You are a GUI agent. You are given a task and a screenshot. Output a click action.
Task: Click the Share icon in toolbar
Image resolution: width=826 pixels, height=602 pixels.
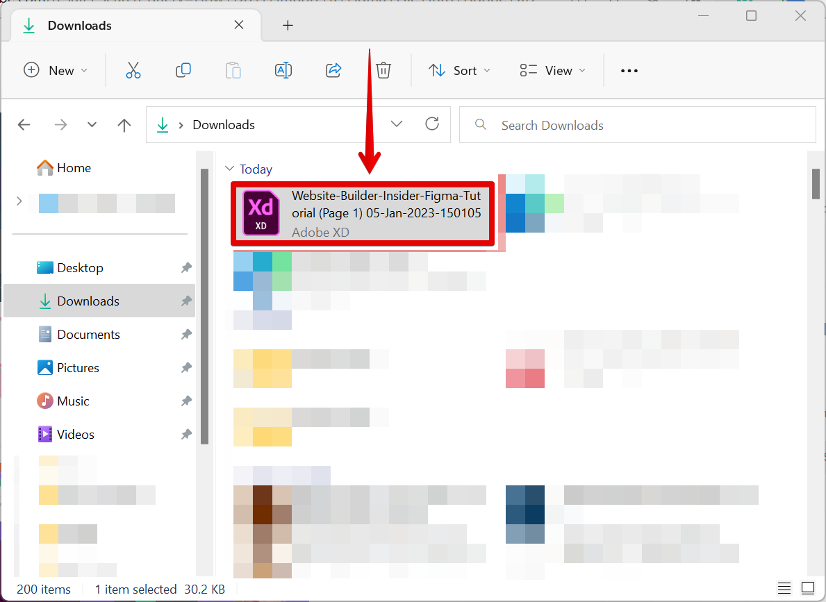coord(333,70)
